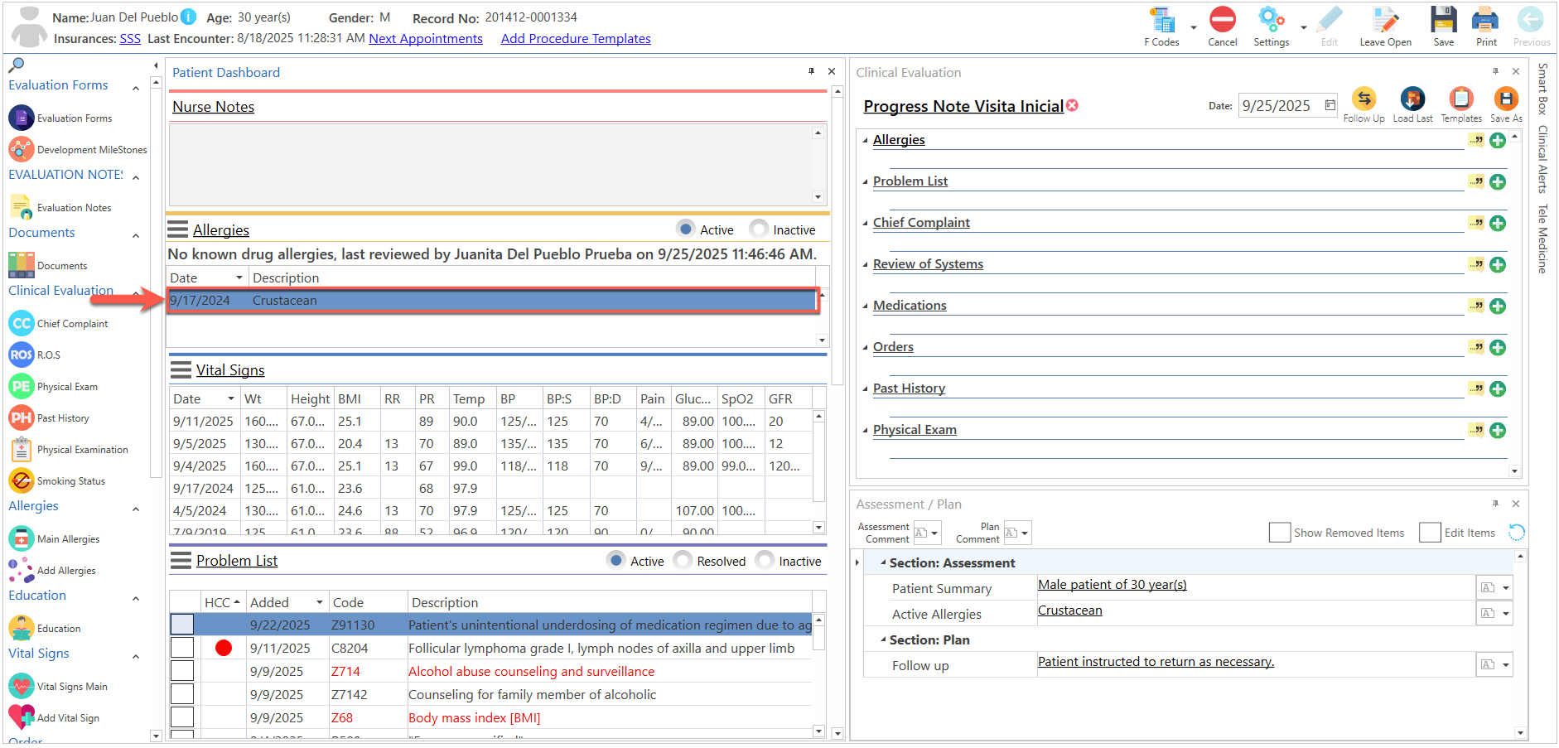Select Resolved radio in Problem List

[683, 560]
